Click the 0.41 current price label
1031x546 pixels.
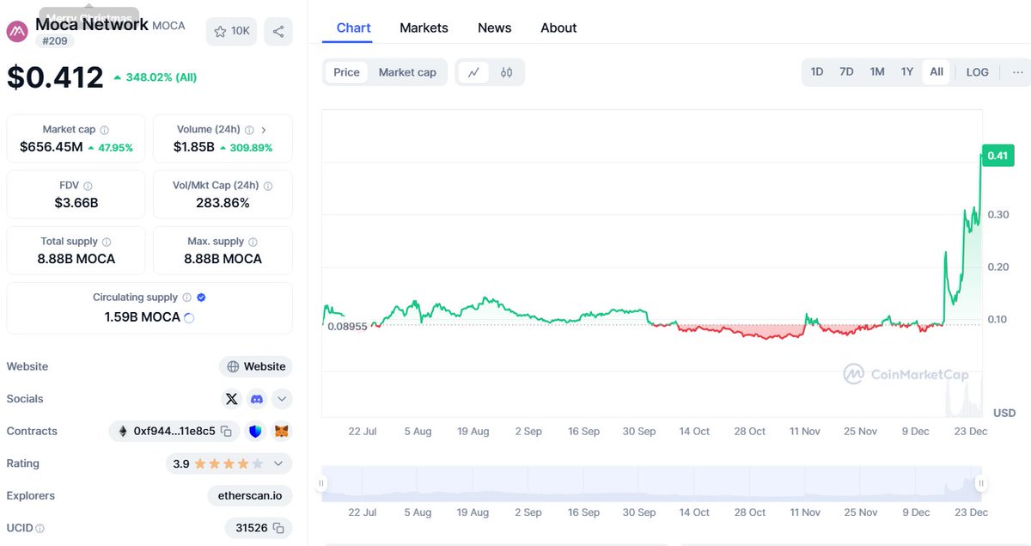pyautogui.click(x=998, y=156)
